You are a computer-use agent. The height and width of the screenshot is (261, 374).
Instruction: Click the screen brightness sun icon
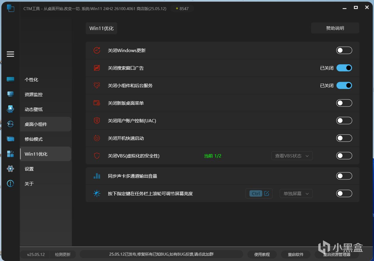click(x=97, y=193)
